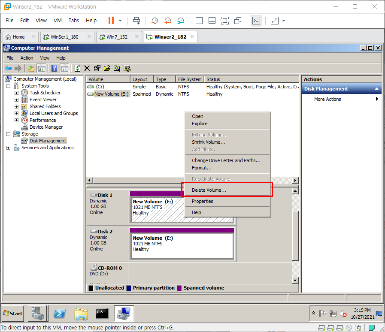Open the snapshot manager icon
The height and width of the screenshot is (332, 385).
(181, 21)
